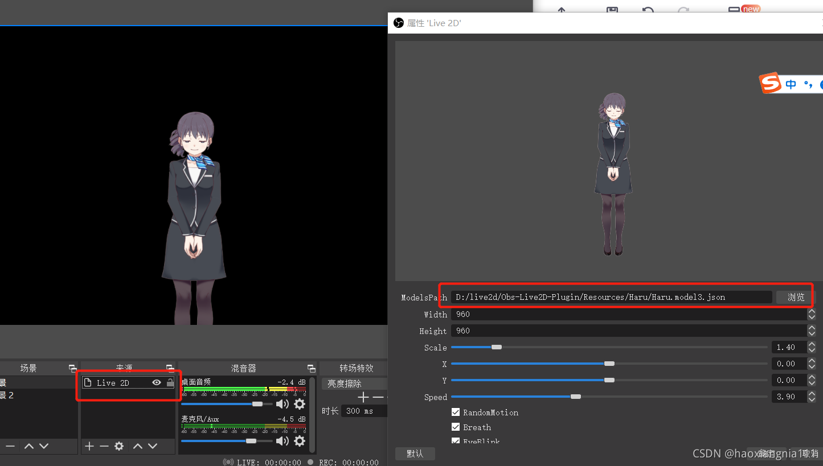Remove selected scene with minus icon
This screenshot has height=466, width=823.
click(10, 446)
